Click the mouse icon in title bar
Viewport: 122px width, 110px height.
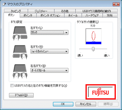(x=4, y=4)
